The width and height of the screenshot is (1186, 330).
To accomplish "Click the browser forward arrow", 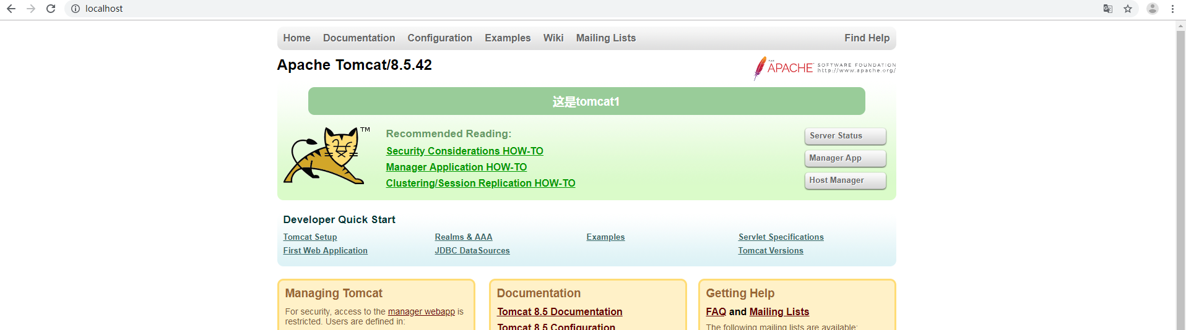I will pos(31,9).
